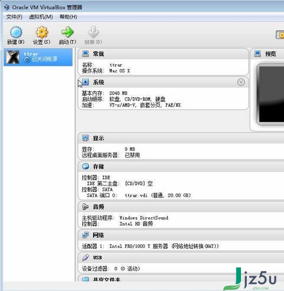Click the 音频 section speaker icon
The height and width of the screenshot is (291, 284).
(85, 207)
